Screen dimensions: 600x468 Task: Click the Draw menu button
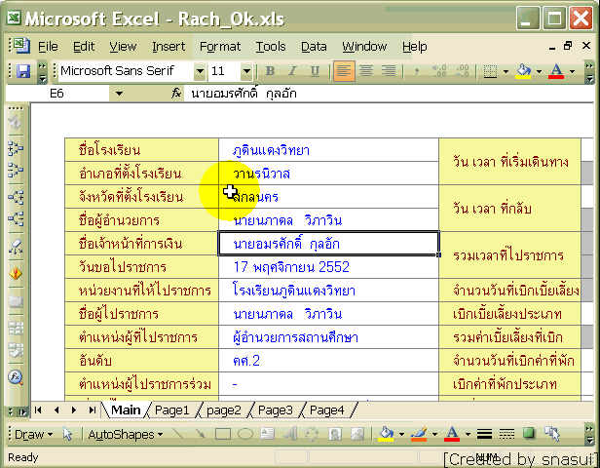(x=31, y=434)
